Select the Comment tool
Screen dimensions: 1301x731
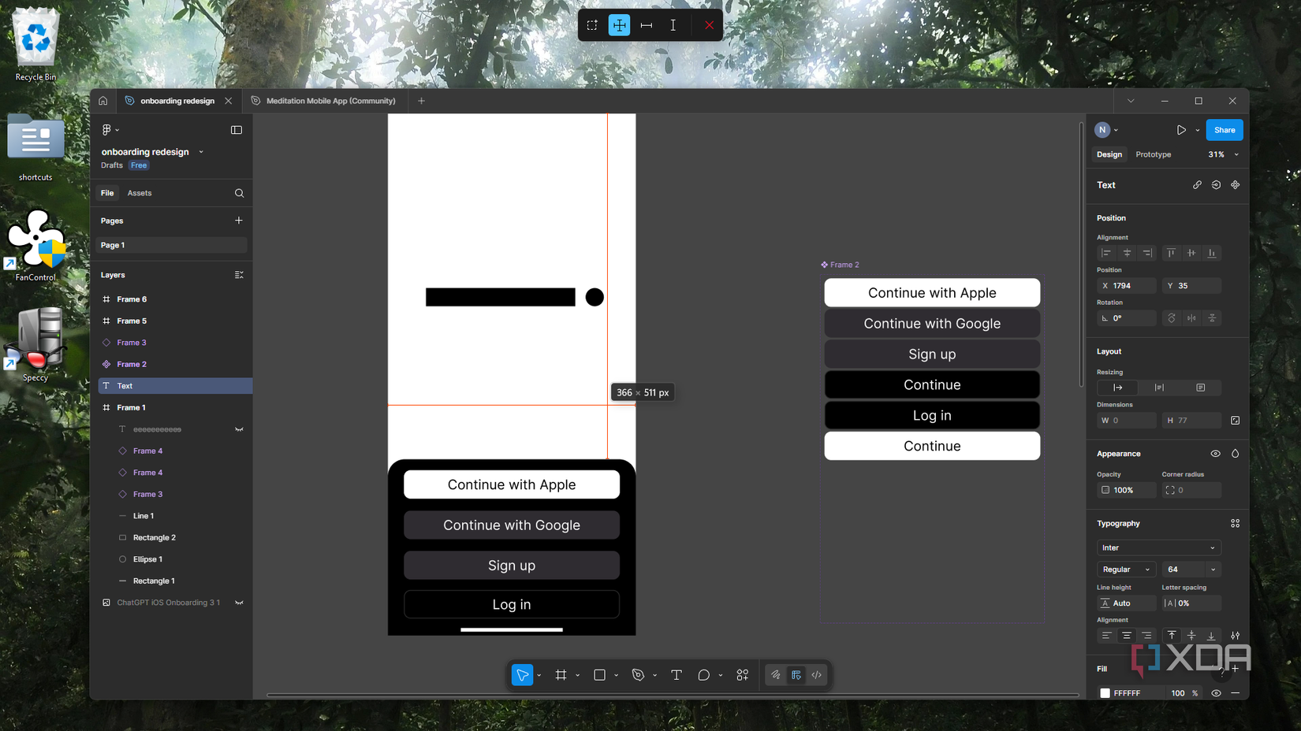(703, 675)
